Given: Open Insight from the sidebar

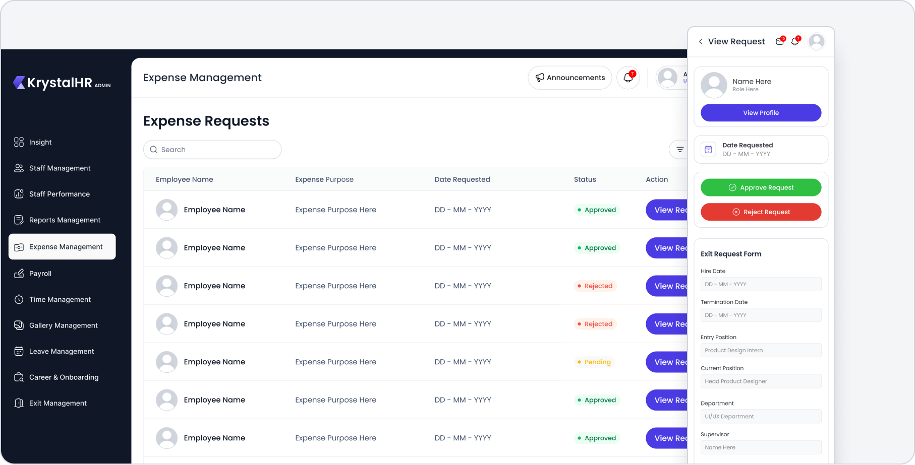Looking at the screenshot, I should point(40,142).
